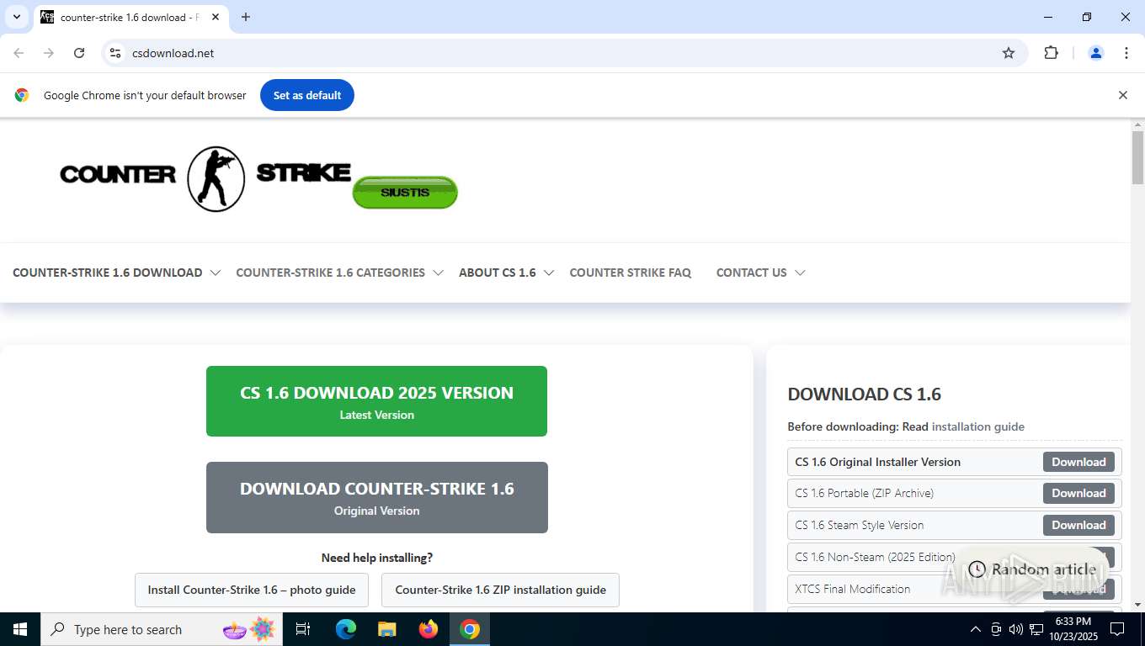Click the Chrome taskbar icon

(470, 629)
